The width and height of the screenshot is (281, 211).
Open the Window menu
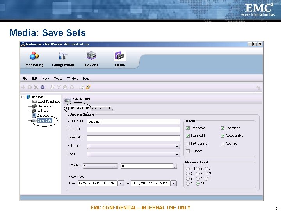(x=73, y=79)
